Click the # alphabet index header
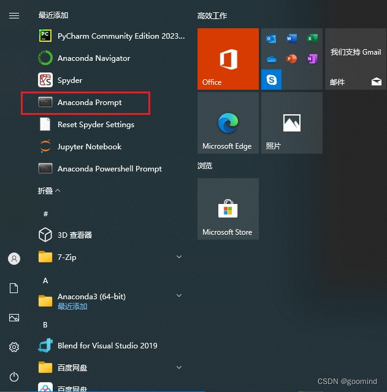387x392 pixels. point(45,214)
